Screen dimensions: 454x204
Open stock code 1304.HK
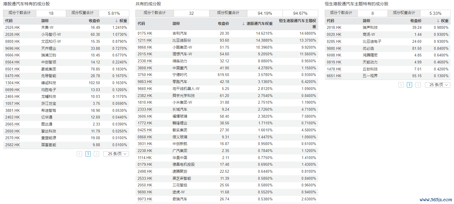pos(13,83)
